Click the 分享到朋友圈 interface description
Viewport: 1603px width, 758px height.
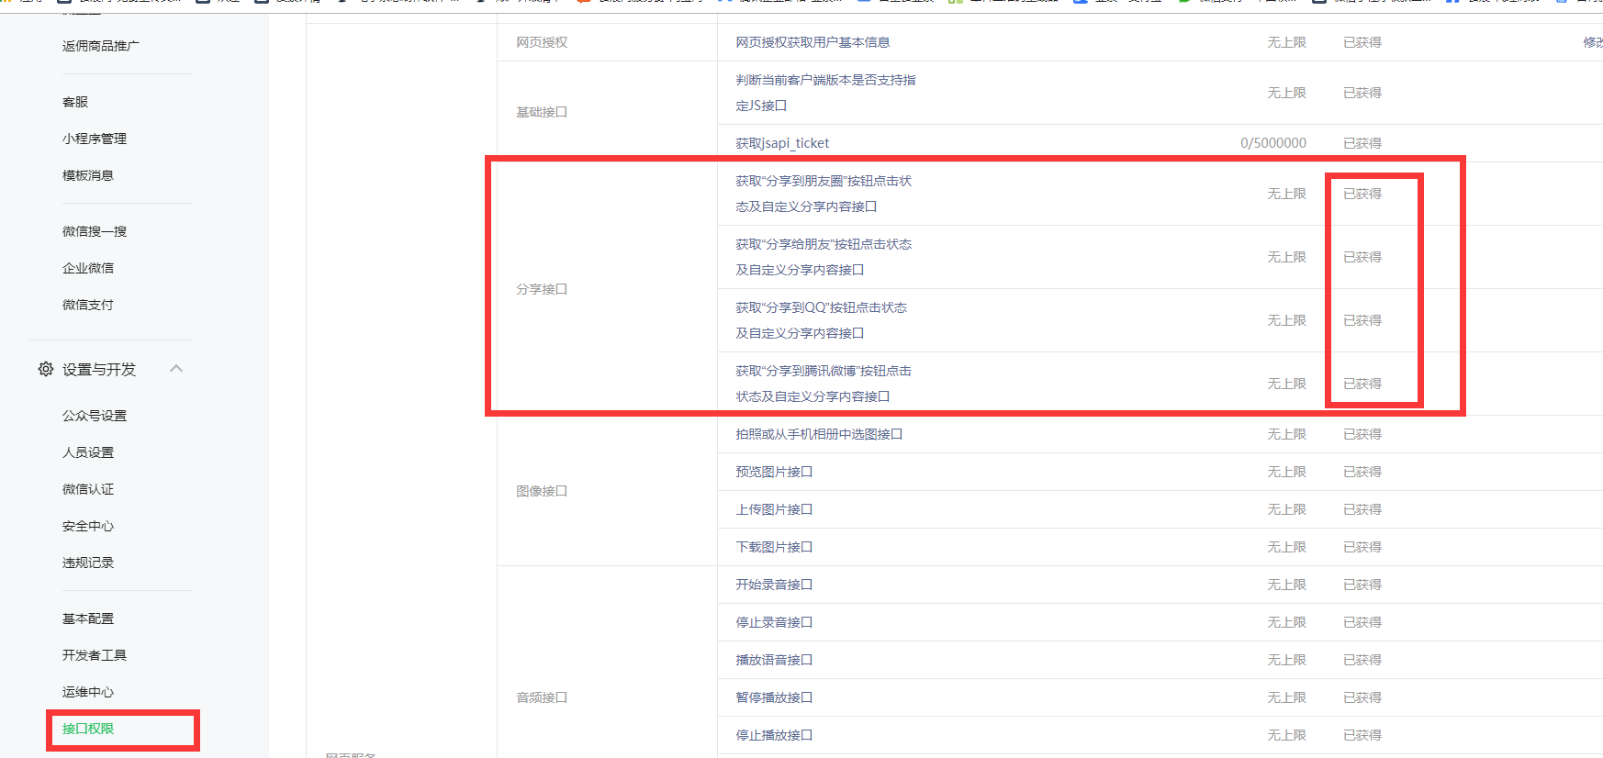824,194
